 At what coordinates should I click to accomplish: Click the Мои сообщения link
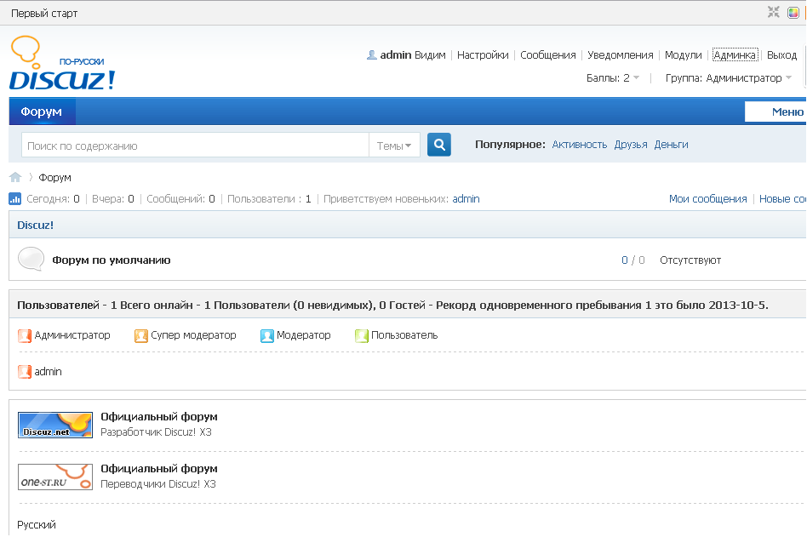[x=707, y=199]
